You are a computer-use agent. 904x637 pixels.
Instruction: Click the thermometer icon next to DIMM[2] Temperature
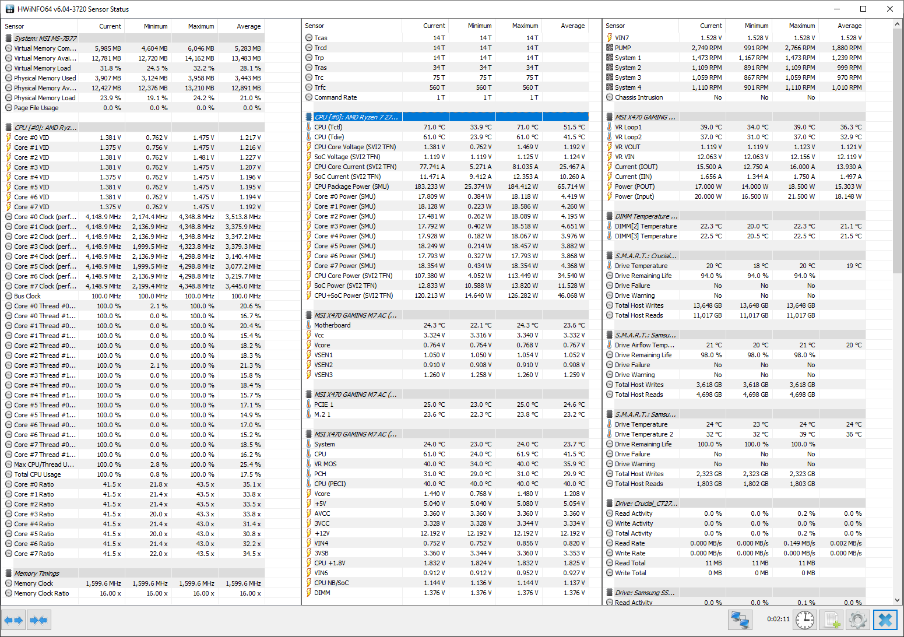pos(610,226)
